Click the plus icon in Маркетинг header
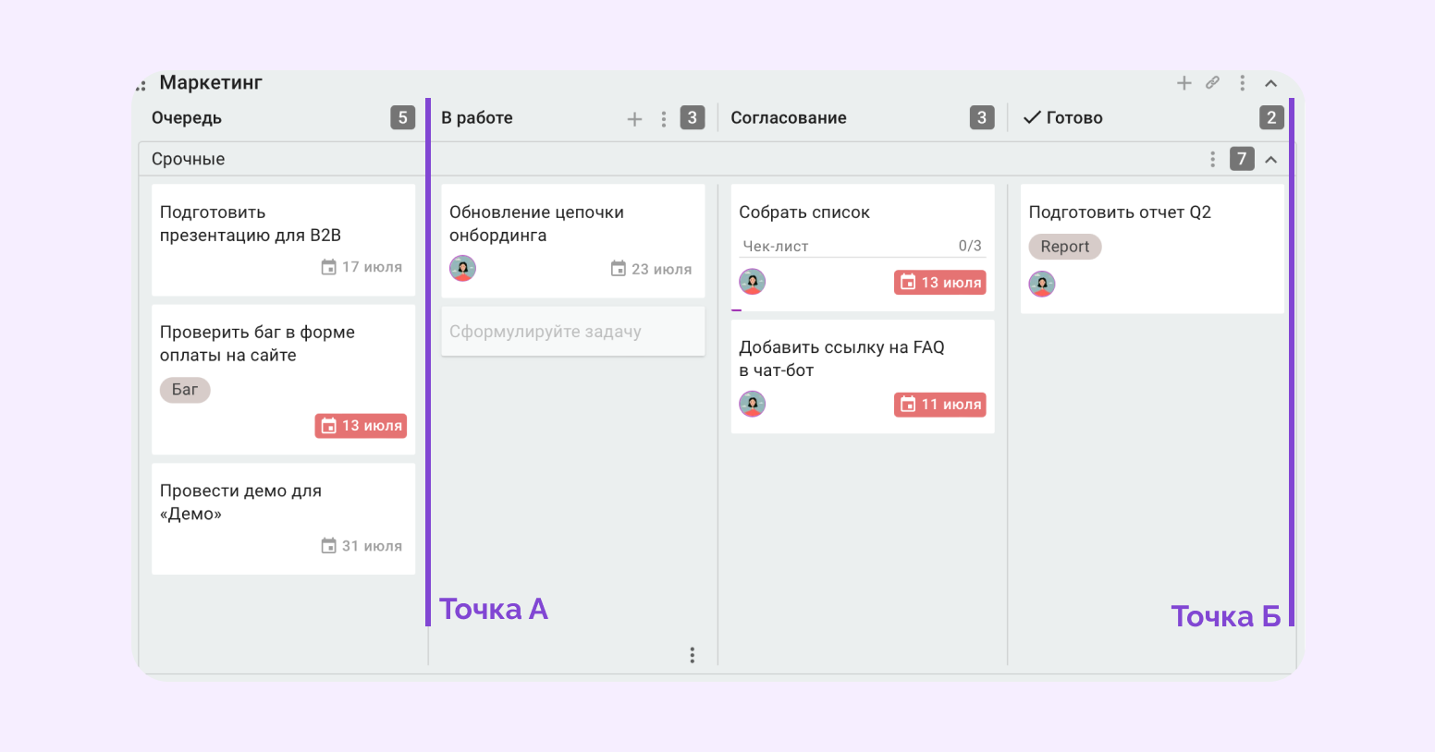Screen dimensions: 1435x752 coord(1184,83)
